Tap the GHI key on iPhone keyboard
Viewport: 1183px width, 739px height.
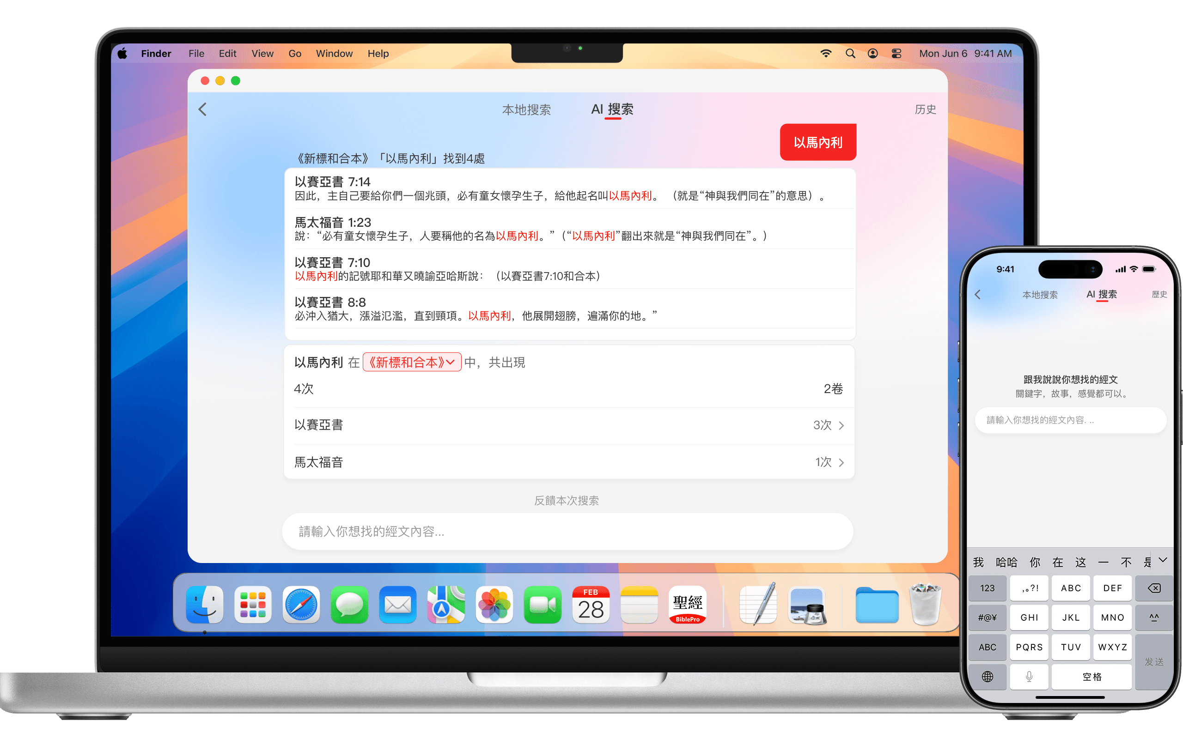(x=1029, y=618)
